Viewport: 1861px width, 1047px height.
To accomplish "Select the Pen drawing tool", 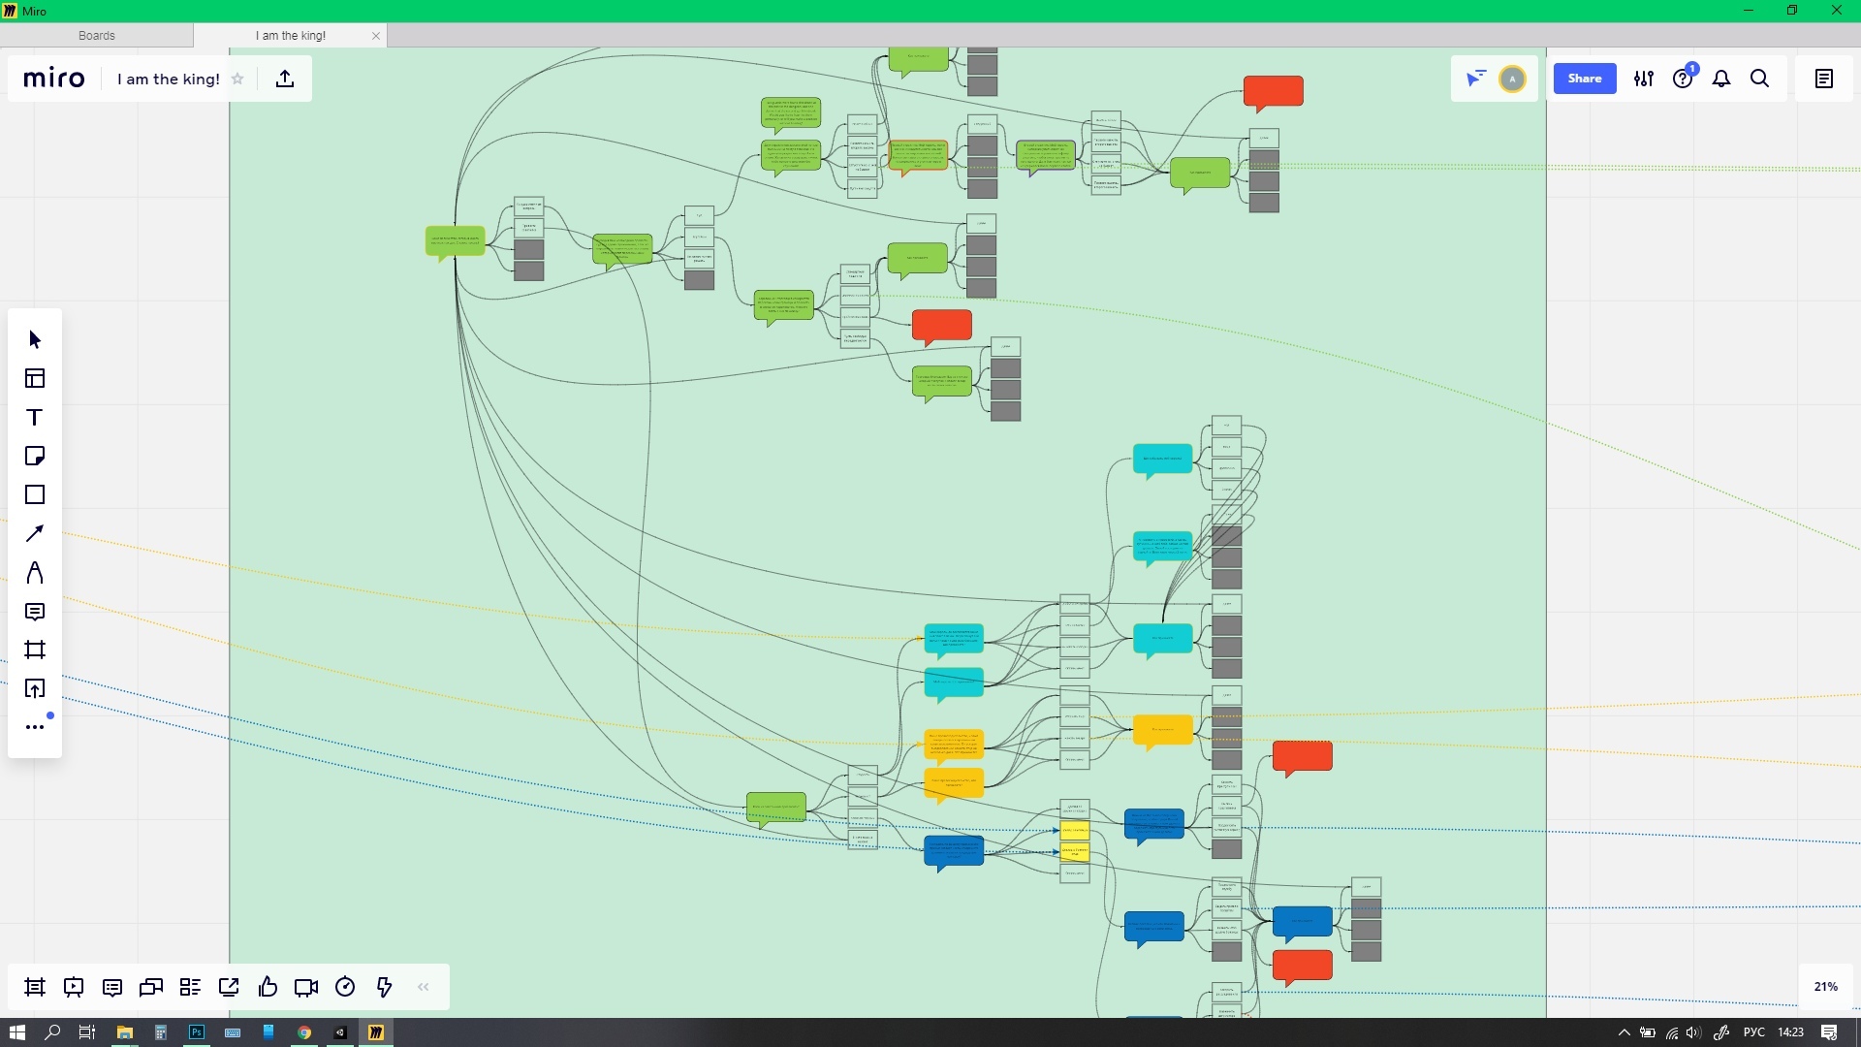I will (x=35, y=572).
